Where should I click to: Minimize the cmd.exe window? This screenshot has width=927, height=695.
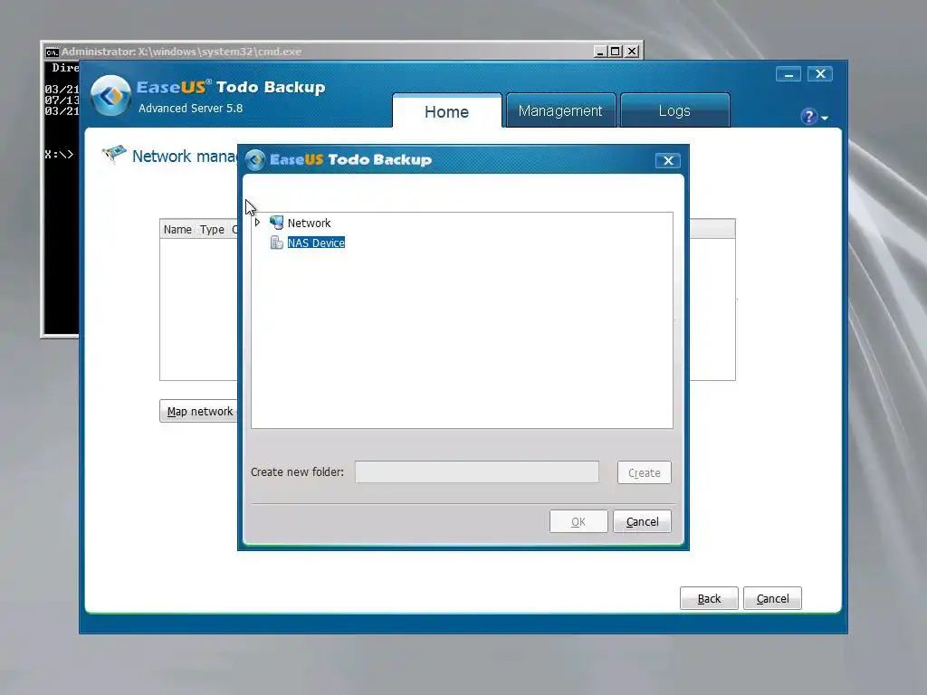(x=600, y=52)
